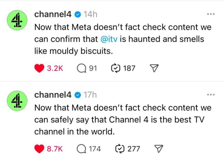Click the verified badge on the 17h post
Image resolution: width=224 pixels, height=161 pixels.
click(78, 95)
